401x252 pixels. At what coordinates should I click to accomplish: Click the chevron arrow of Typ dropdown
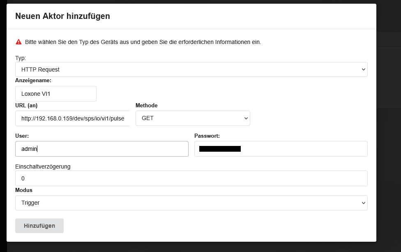[363, 69]
